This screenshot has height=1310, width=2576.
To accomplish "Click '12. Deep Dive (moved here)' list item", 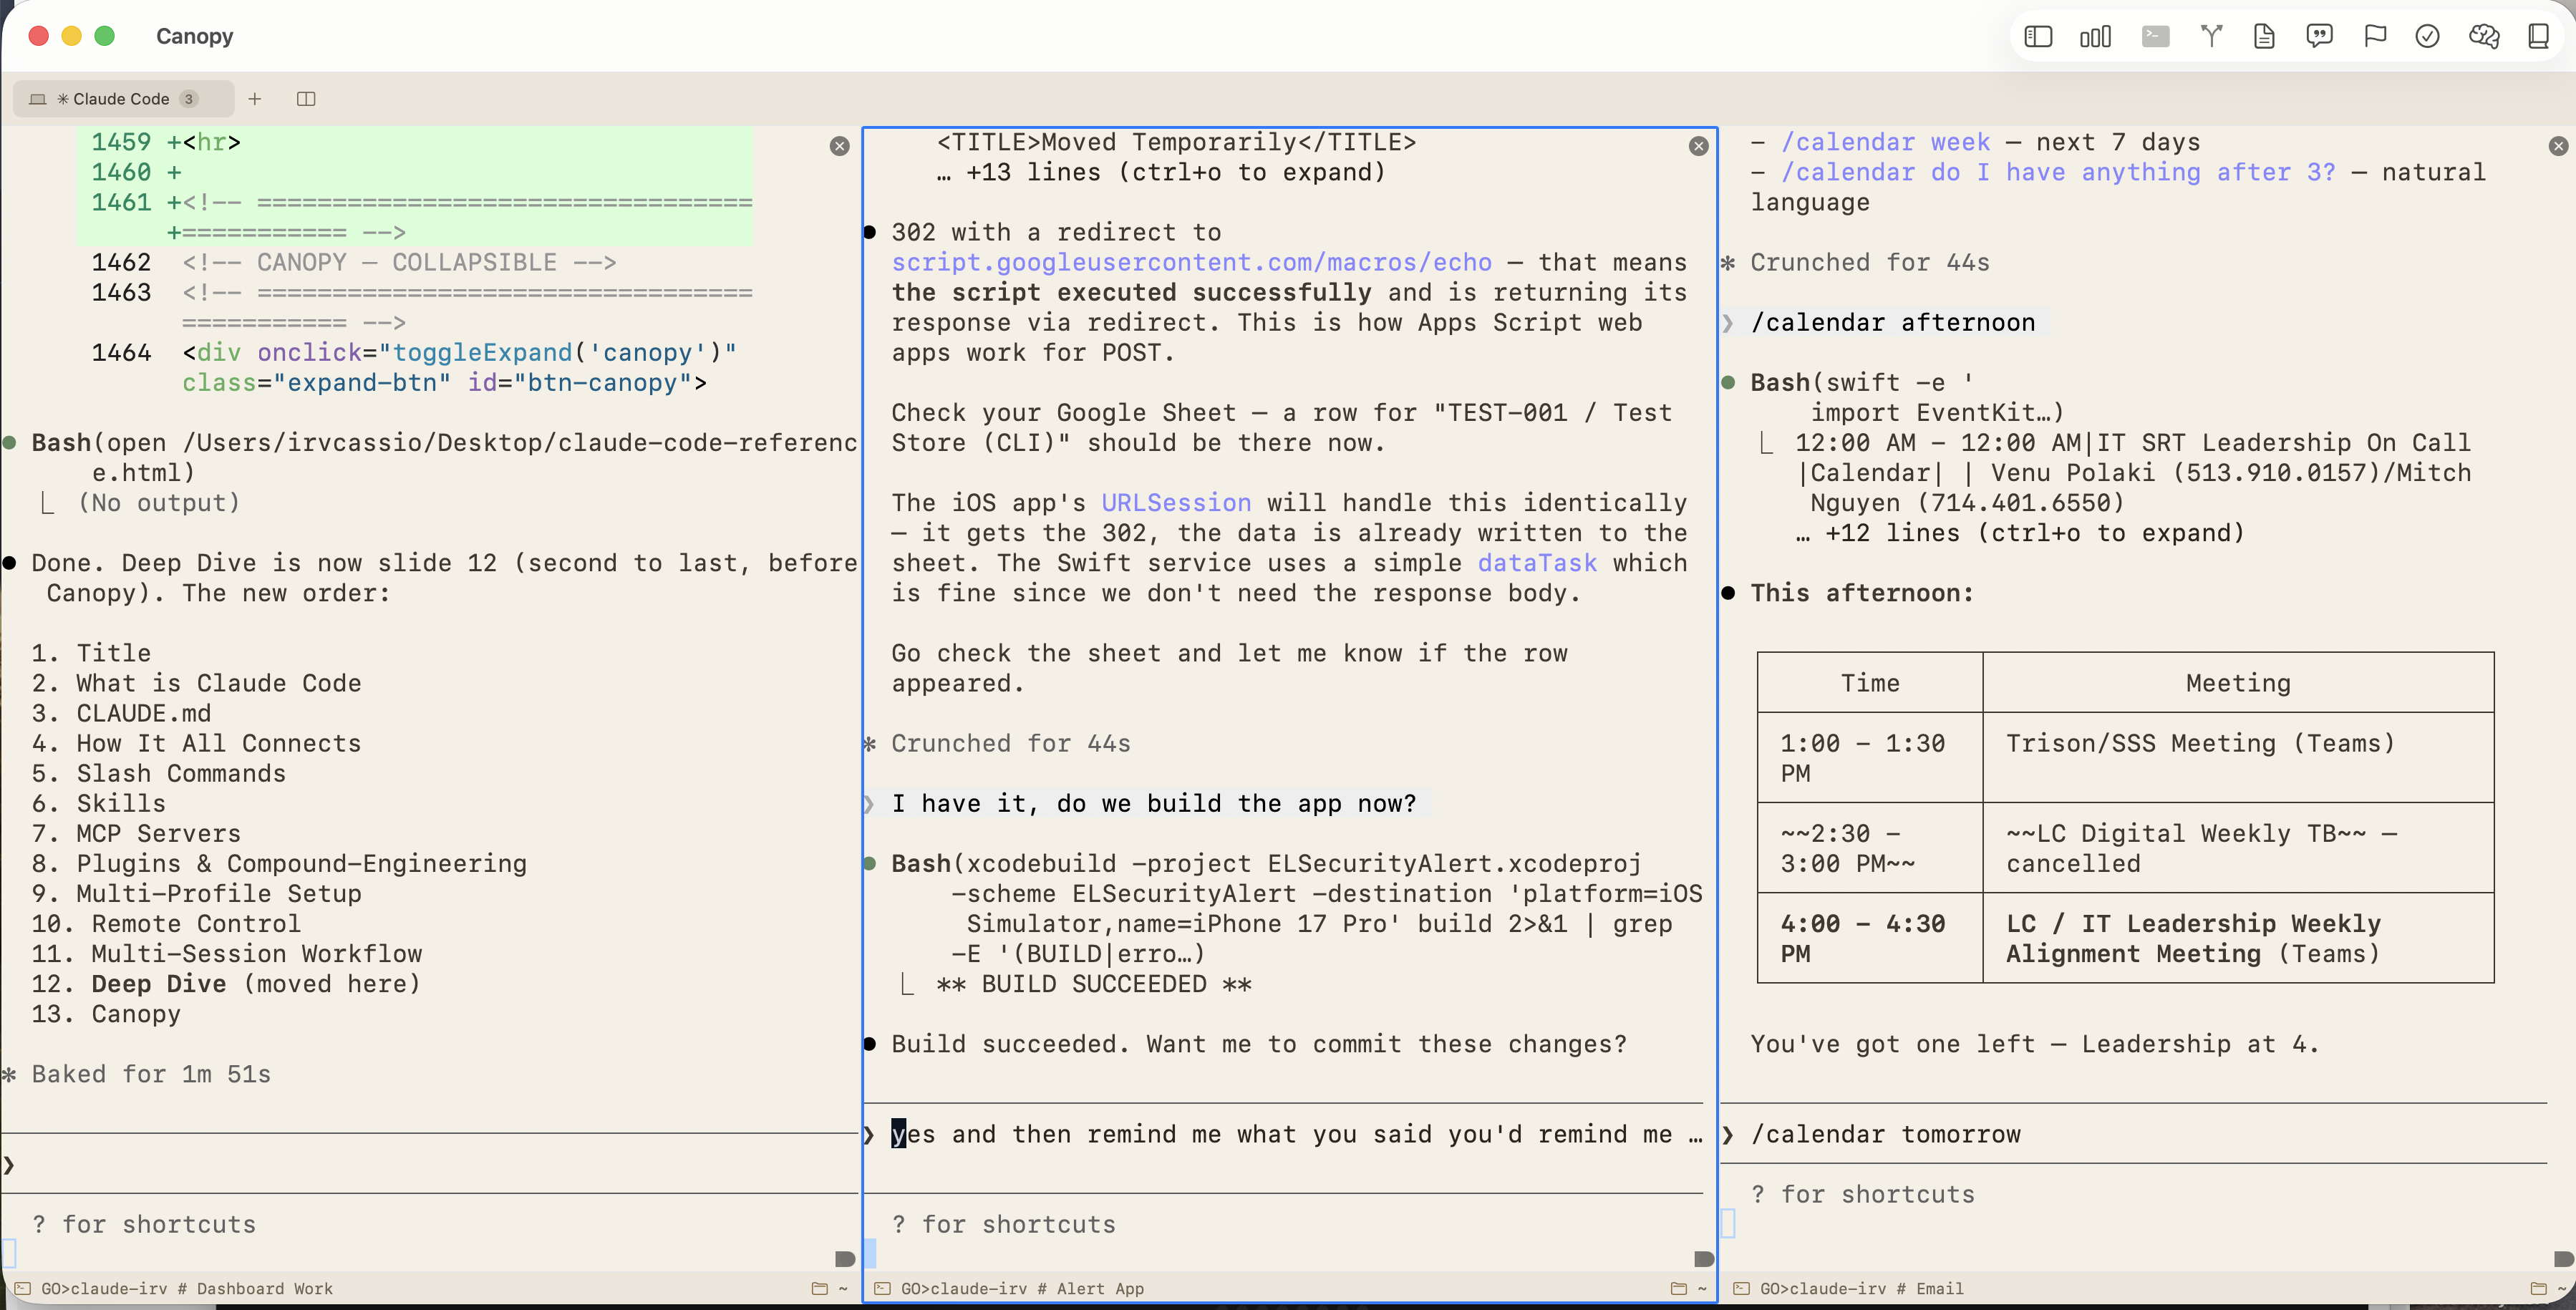I will (226, 984).
